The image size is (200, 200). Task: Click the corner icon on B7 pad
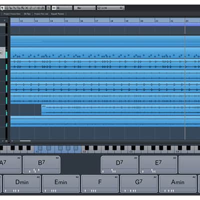pyautogui.click(x=57, y=158)
